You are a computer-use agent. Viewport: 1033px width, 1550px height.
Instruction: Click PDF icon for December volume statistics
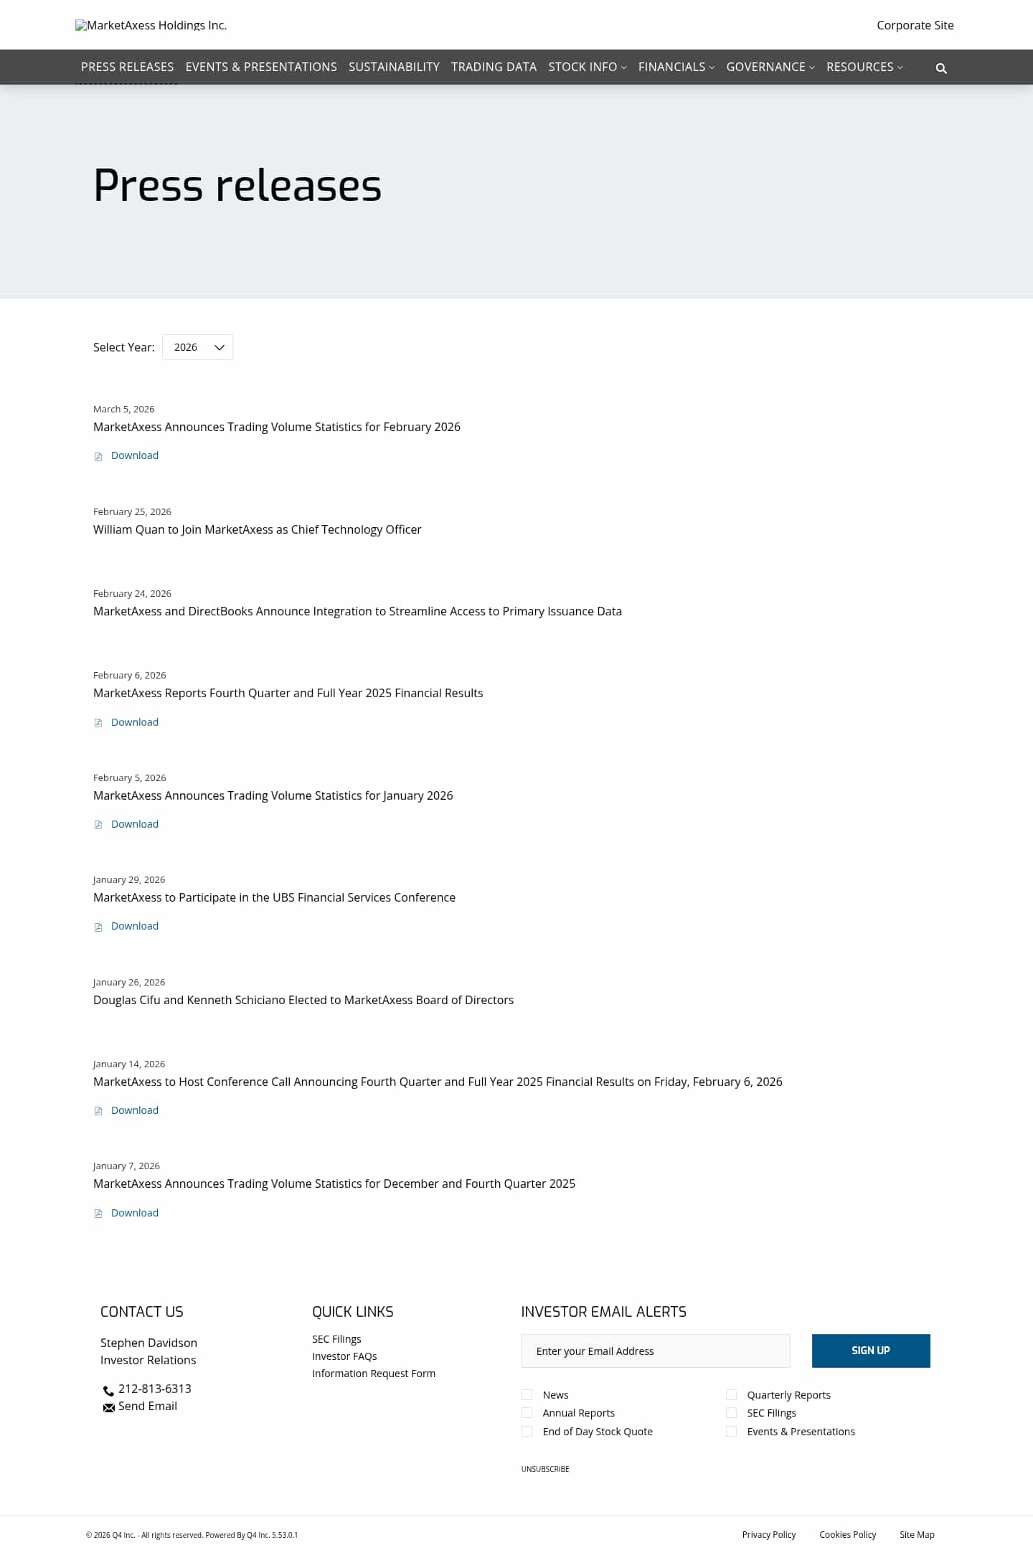(x=98, y=1214)
